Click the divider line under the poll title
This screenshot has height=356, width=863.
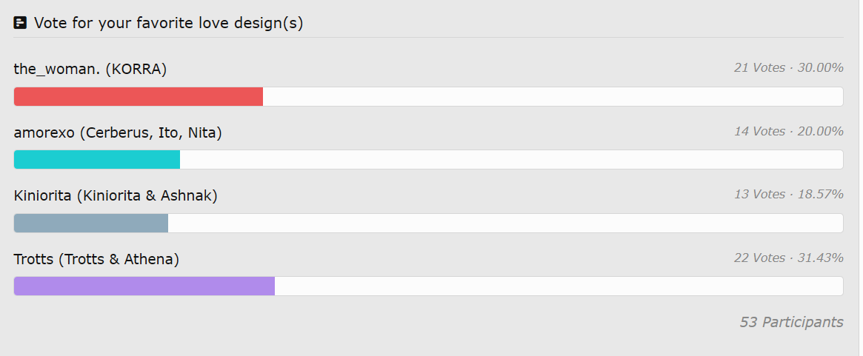pos(428,38)
